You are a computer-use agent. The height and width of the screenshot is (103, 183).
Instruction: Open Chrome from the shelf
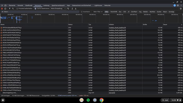click(x=102, y=100)
